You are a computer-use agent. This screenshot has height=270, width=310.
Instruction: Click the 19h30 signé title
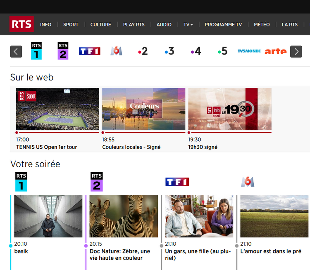click(x=203, y=147)
